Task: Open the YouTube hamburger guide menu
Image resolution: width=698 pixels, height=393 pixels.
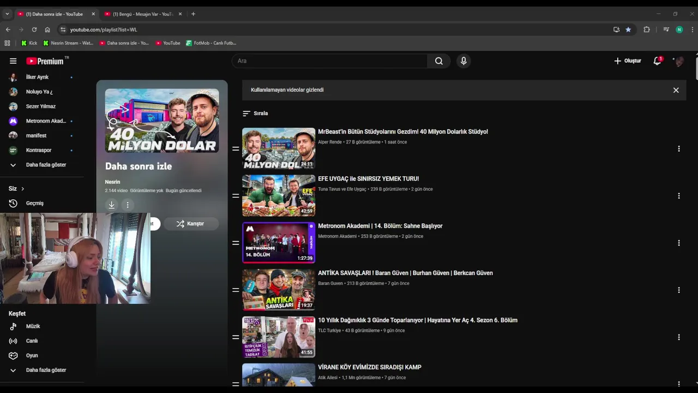Action: [x=13, y=61]
